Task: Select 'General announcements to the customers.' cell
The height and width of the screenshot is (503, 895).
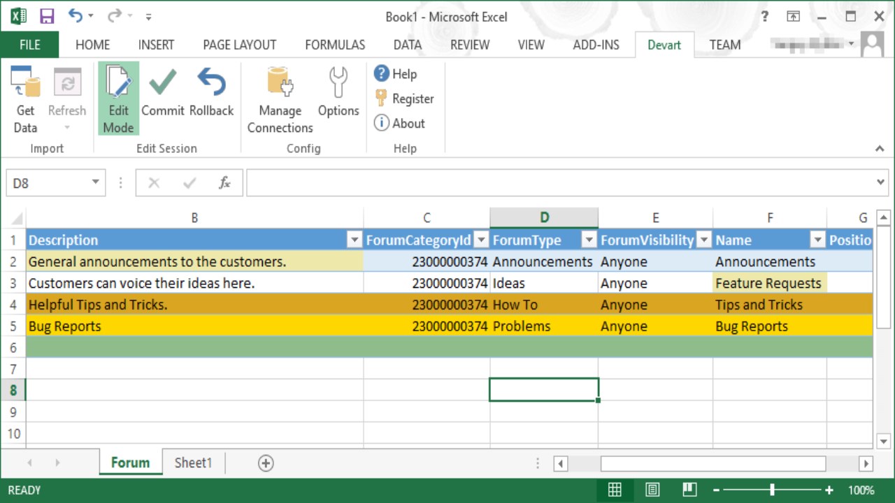Action: click(x=194, y=261)
